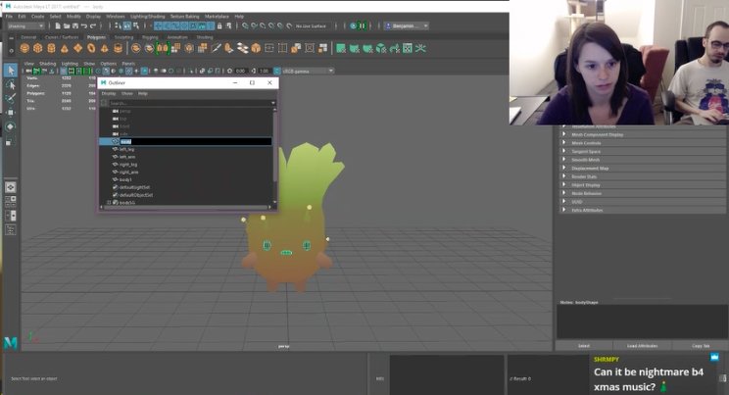This screenshot has width=729, height=395.
Task: Open the Outliner Display menu
Action: [x=108, y=93]
